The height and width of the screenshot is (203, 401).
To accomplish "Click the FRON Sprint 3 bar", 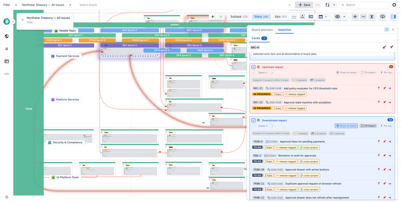I will pyautogui.click(x=140, y=40).
